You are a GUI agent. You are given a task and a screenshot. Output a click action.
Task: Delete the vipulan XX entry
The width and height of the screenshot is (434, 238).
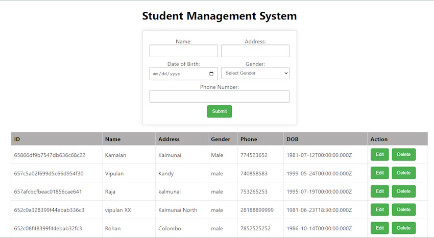tap(404, 210)
